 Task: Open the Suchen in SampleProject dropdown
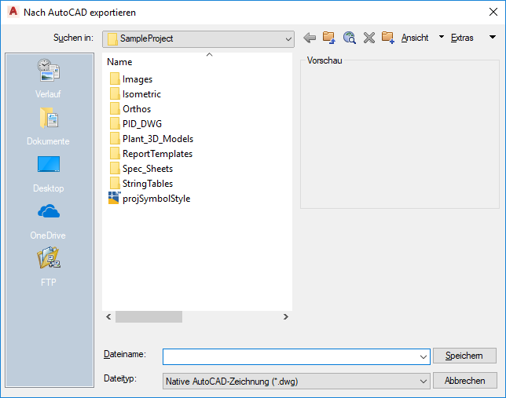tap(198, 38)
